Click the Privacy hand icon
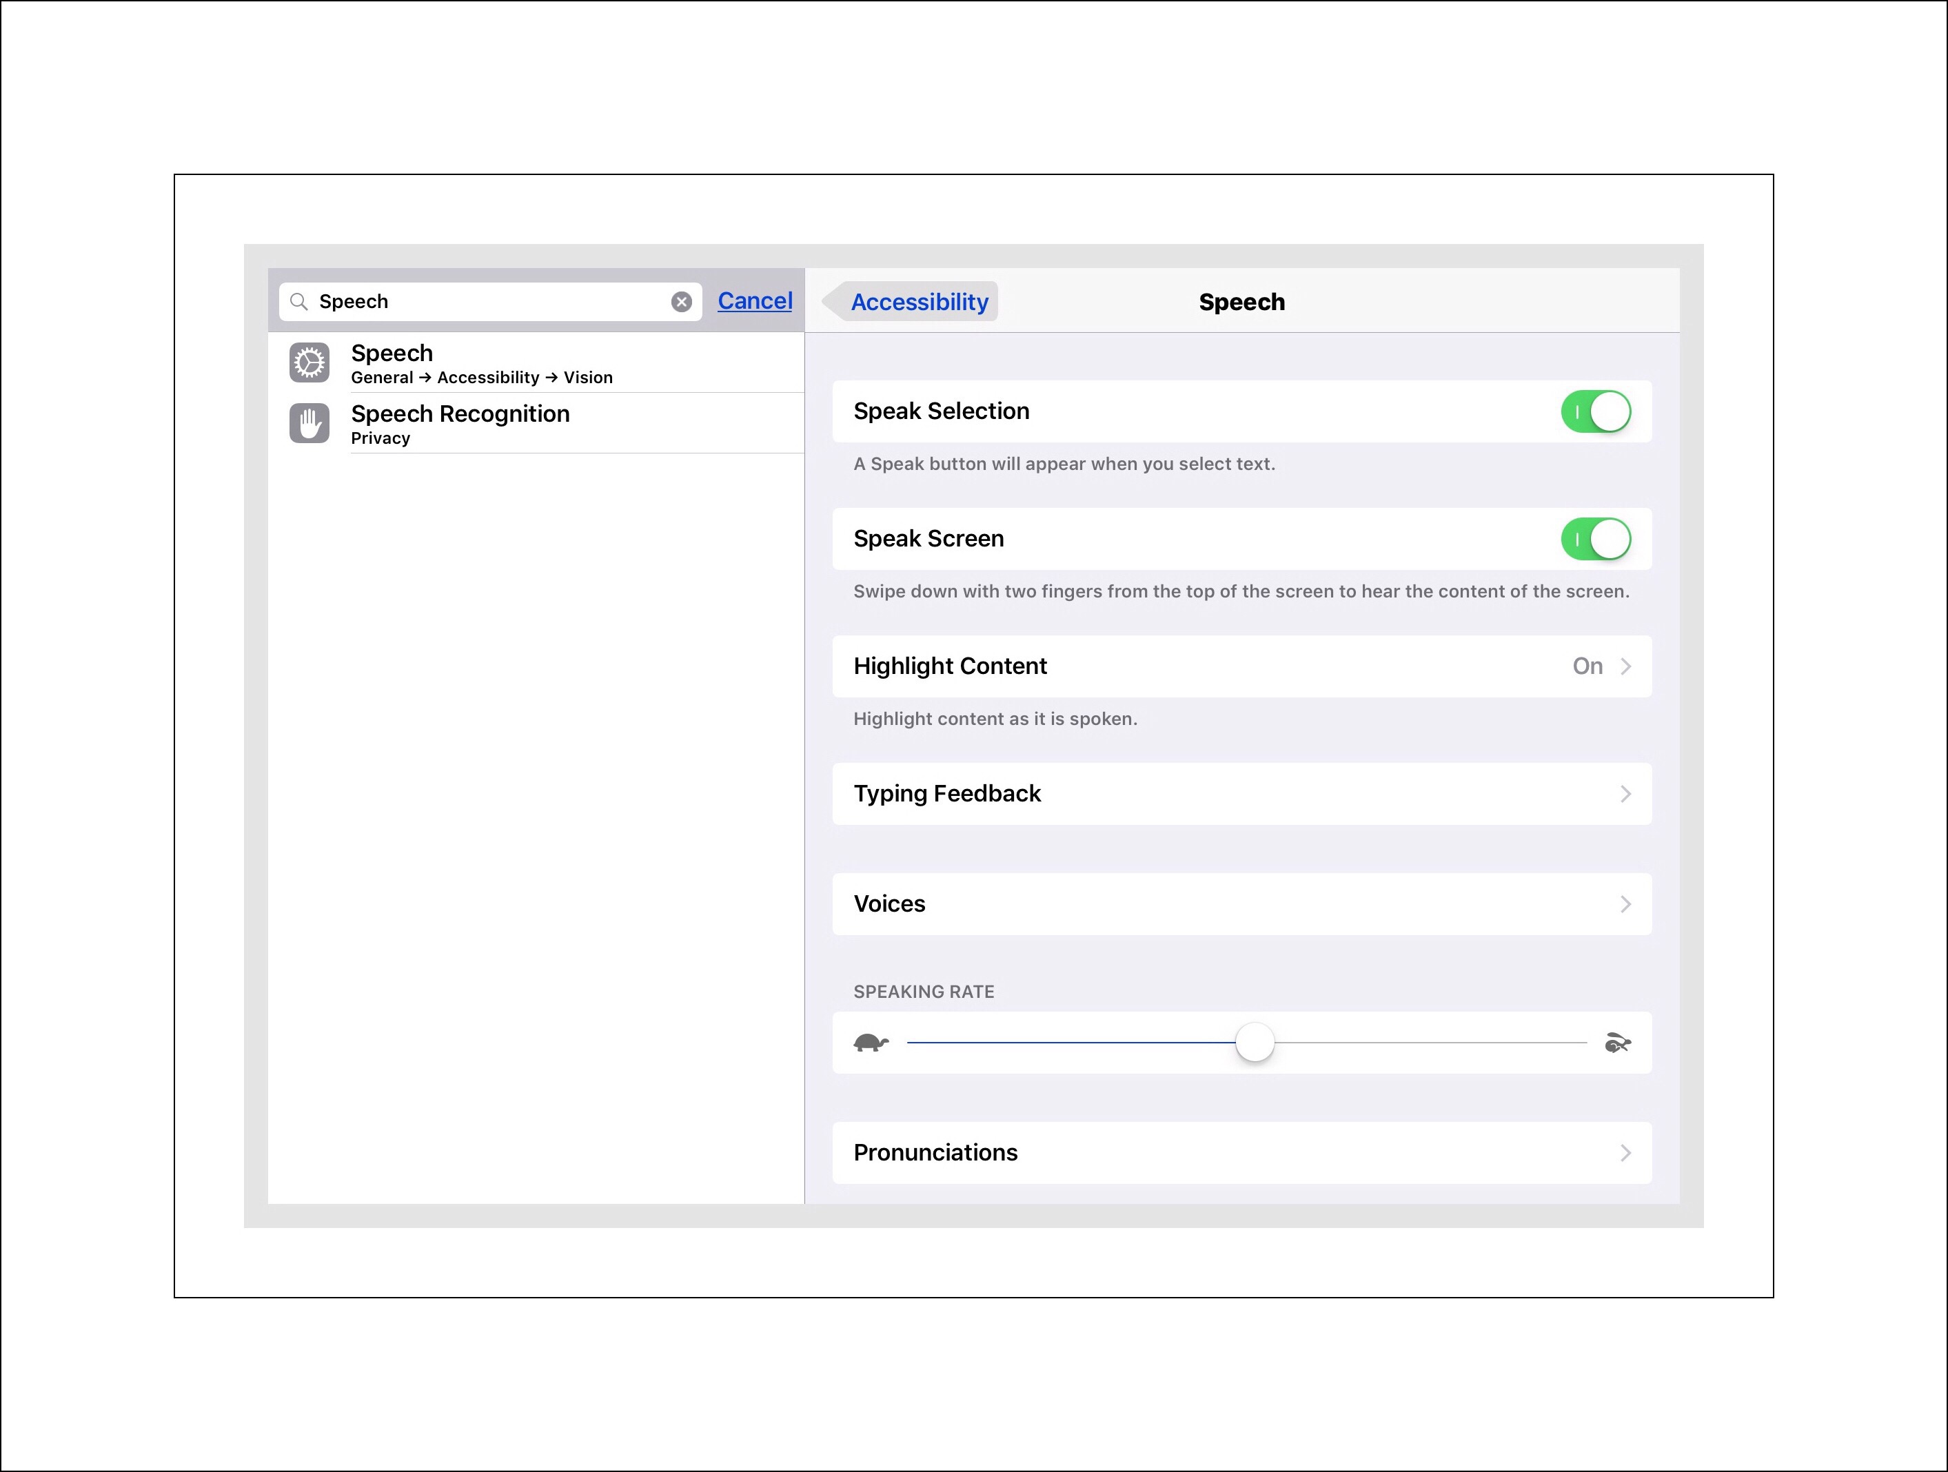Image resolution: width=1948 pixels, height=1472 pixels. click(309, 423)
